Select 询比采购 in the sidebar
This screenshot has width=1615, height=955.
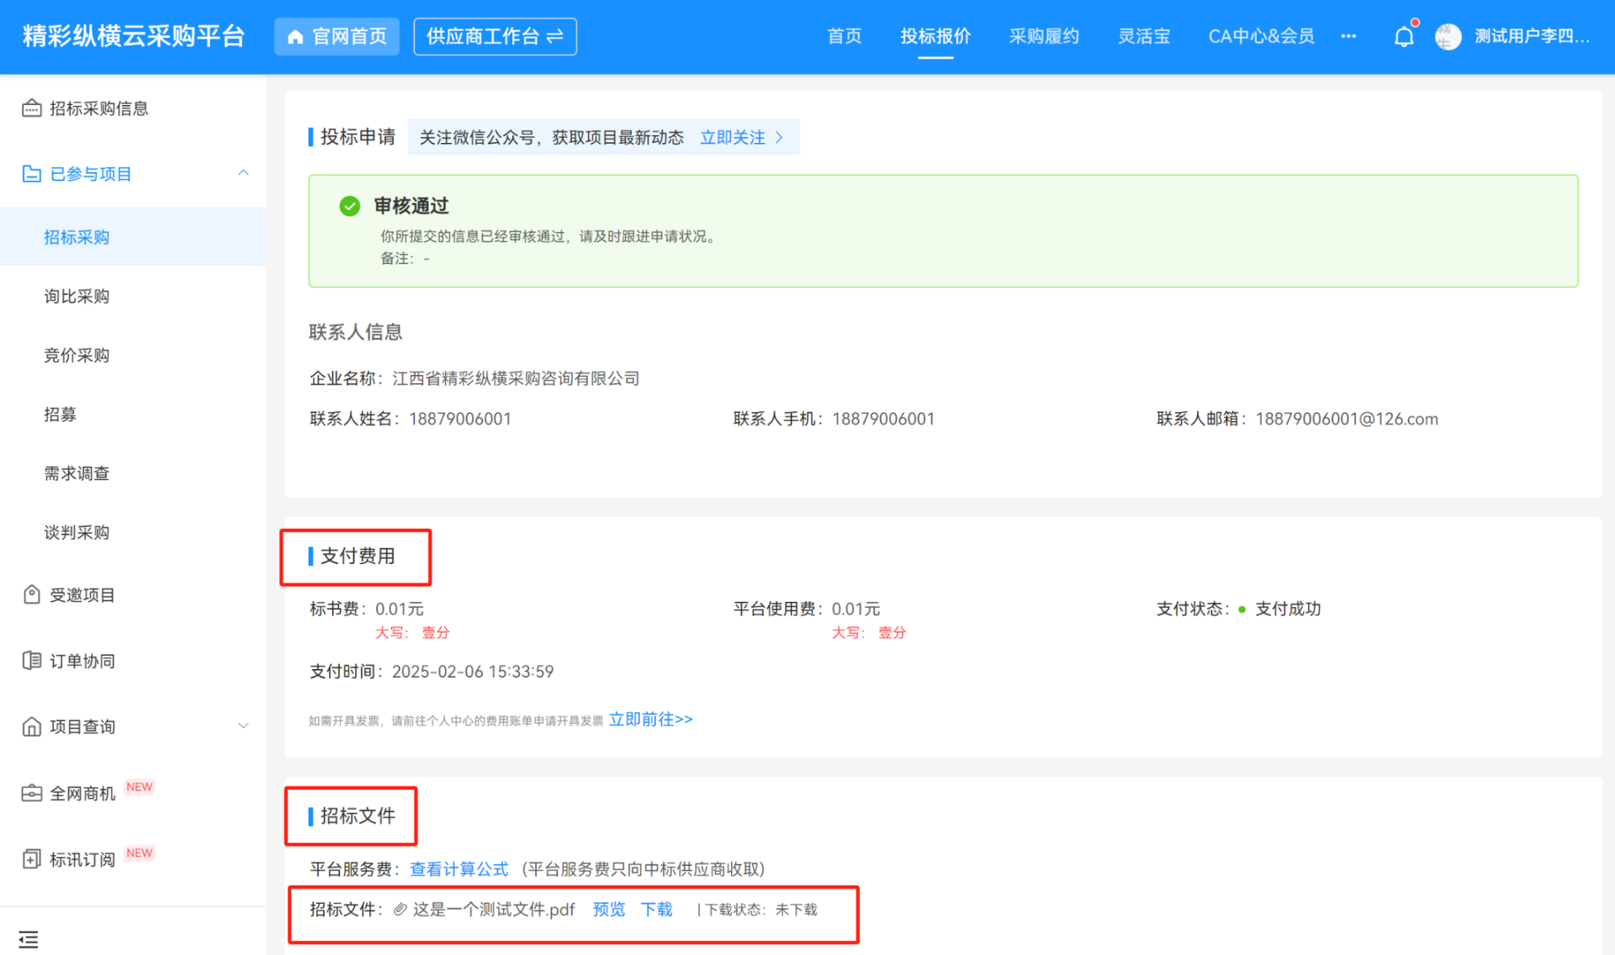[77, 296]
